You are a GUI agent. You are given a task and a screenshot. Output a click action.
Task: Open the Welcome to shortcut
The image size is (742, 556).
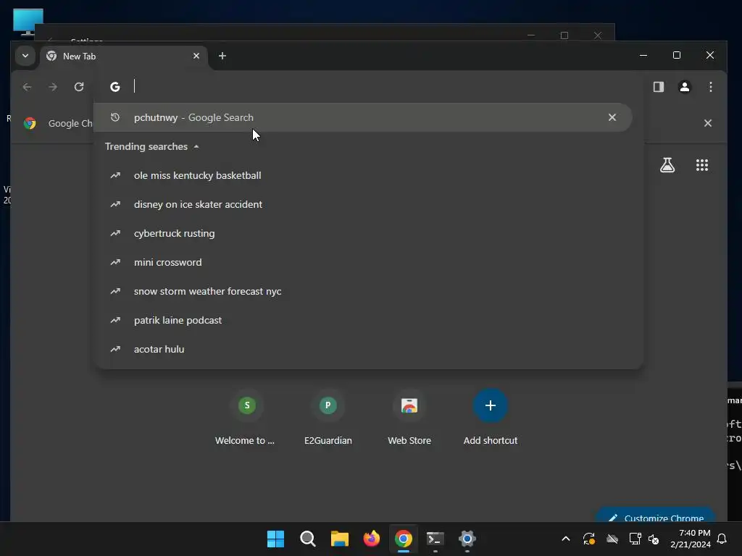pyautogui.click(x=246, y=418)
